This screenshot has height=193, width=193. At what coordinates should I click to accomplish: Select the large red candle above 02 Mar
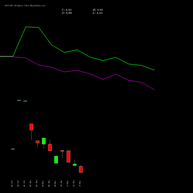click(x=31, y=127)
